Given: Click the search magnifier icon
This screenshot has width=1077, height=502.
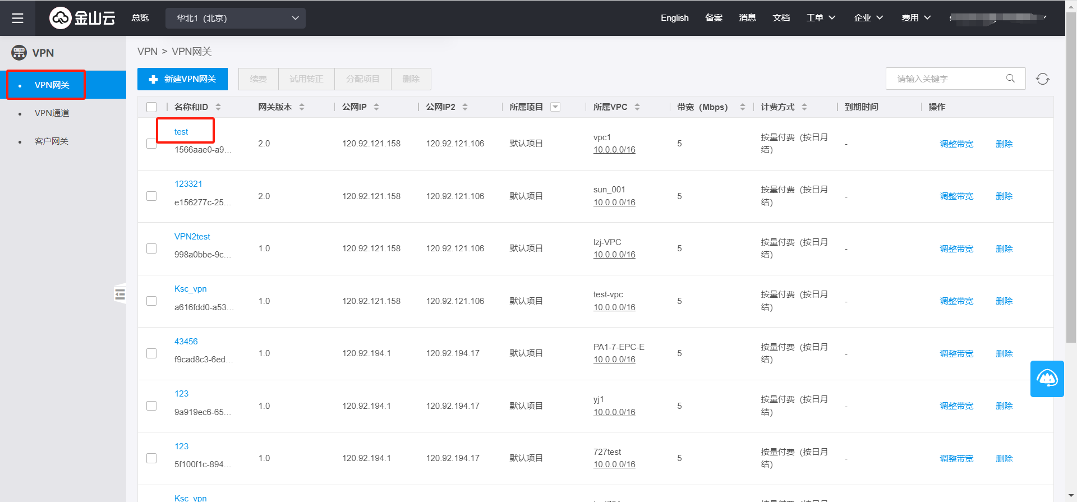Looking at the screenshot, I should pos(1010,79).
